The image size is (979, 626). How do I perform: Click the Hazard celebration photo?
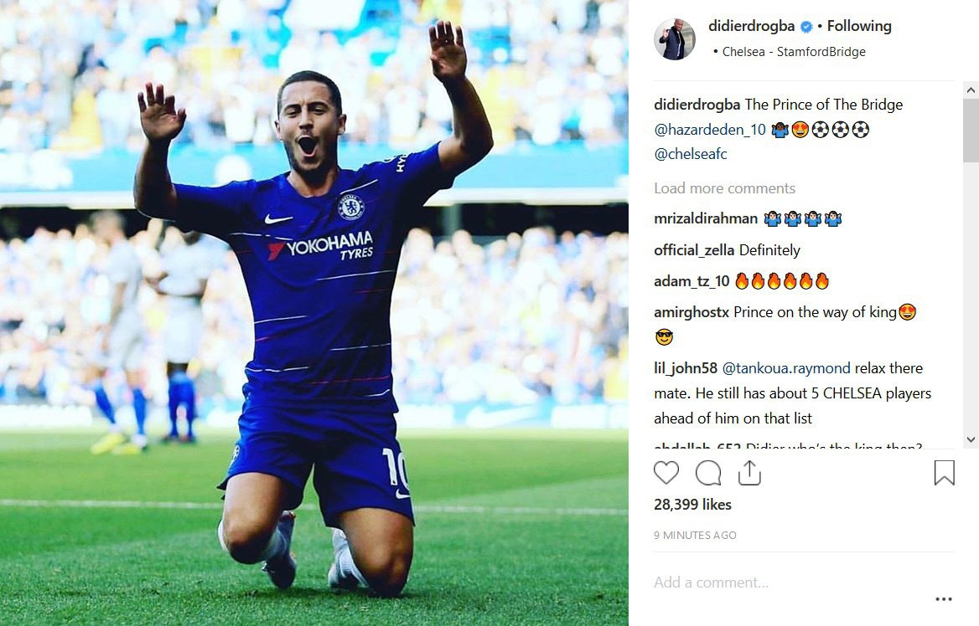(314, 313)
